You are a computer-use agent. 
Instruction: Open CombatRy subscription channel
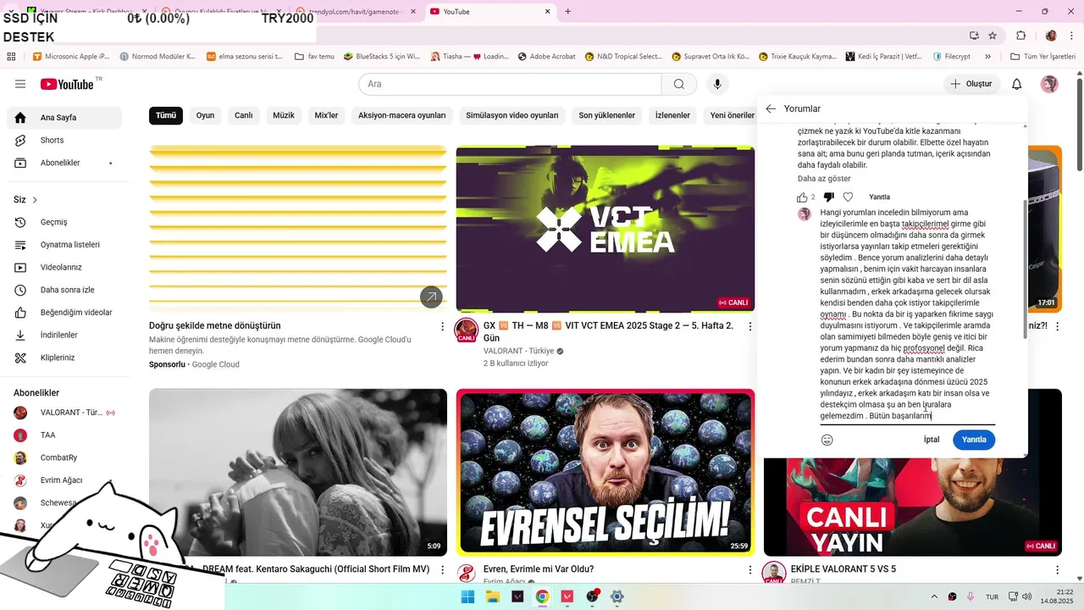tap(64, 457)
